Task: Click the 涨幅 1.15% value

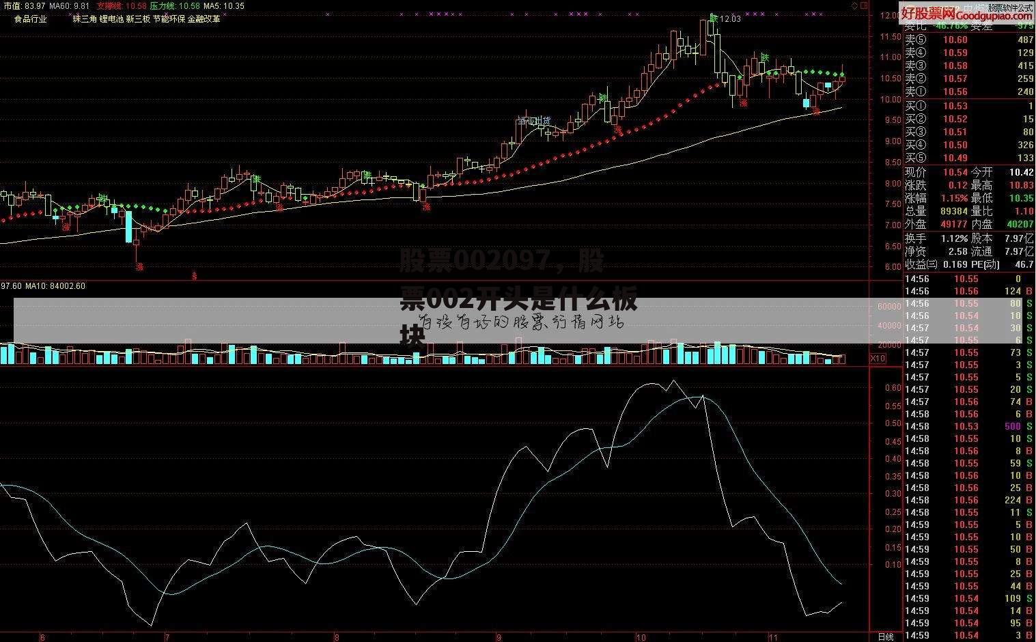Action: coord(954,199)
